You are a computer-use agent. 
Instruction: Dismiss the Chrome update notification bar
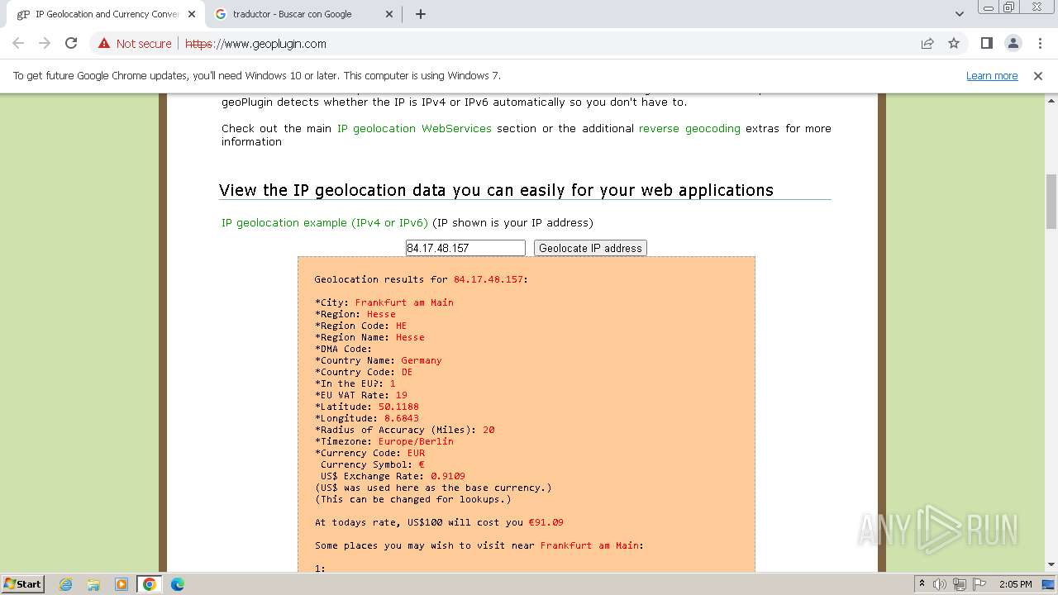click(1038, 76)
